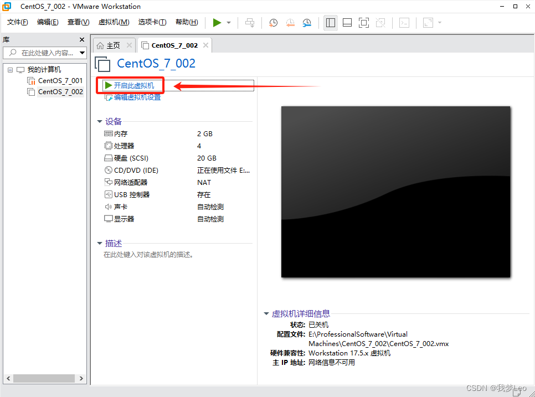Close the CentOS_7_002 tab
Image resolution: width=535 pixels, height=397 pixels.
205,45
